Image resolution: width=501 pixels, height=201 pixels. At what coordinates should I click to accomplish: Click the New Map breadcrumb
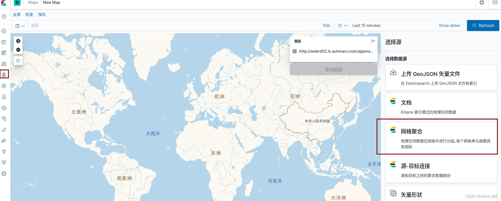(x=52, y=2)
